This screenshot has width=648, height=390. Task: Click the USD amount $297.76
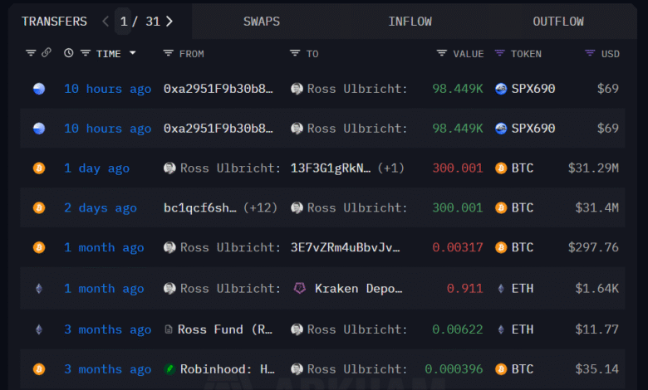593,247
